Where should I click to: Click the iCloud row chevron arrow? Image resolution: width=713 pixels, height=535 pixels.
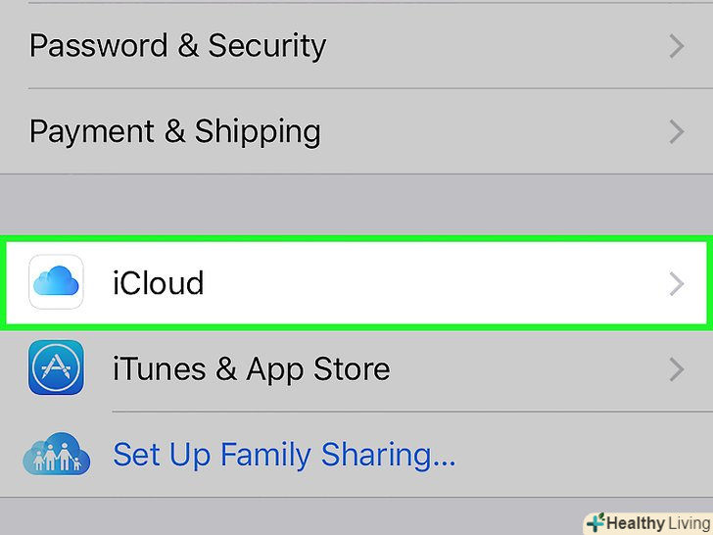coord(676,283)
